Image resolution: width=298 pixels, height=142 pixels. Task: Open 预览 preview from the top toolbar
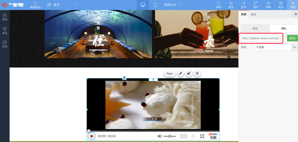point(231,5)
